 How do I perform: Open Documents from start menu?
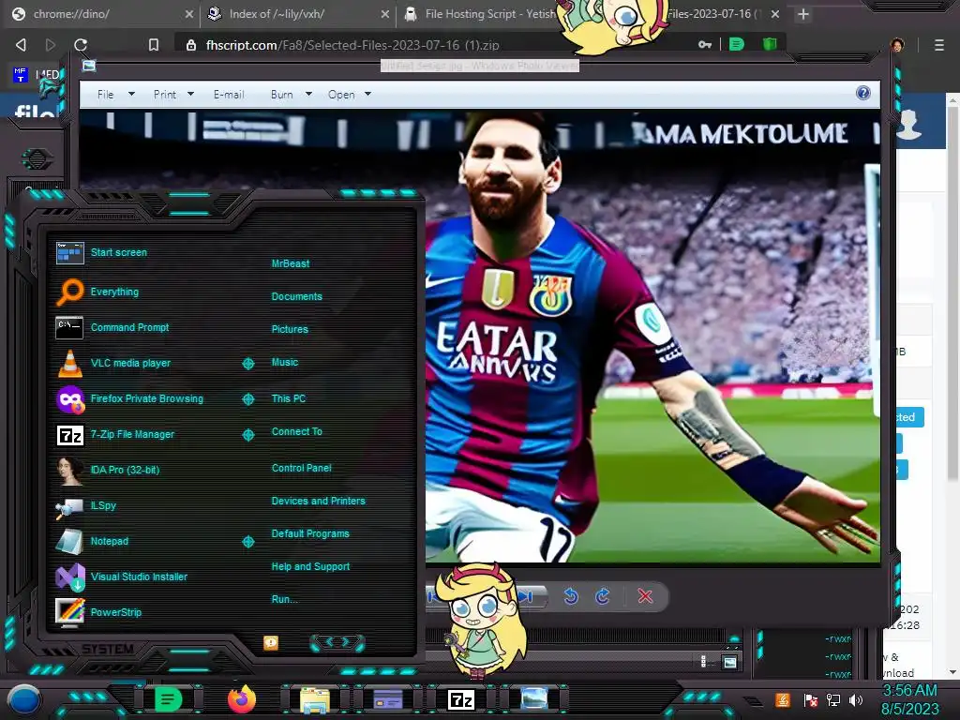pos(297,296)
